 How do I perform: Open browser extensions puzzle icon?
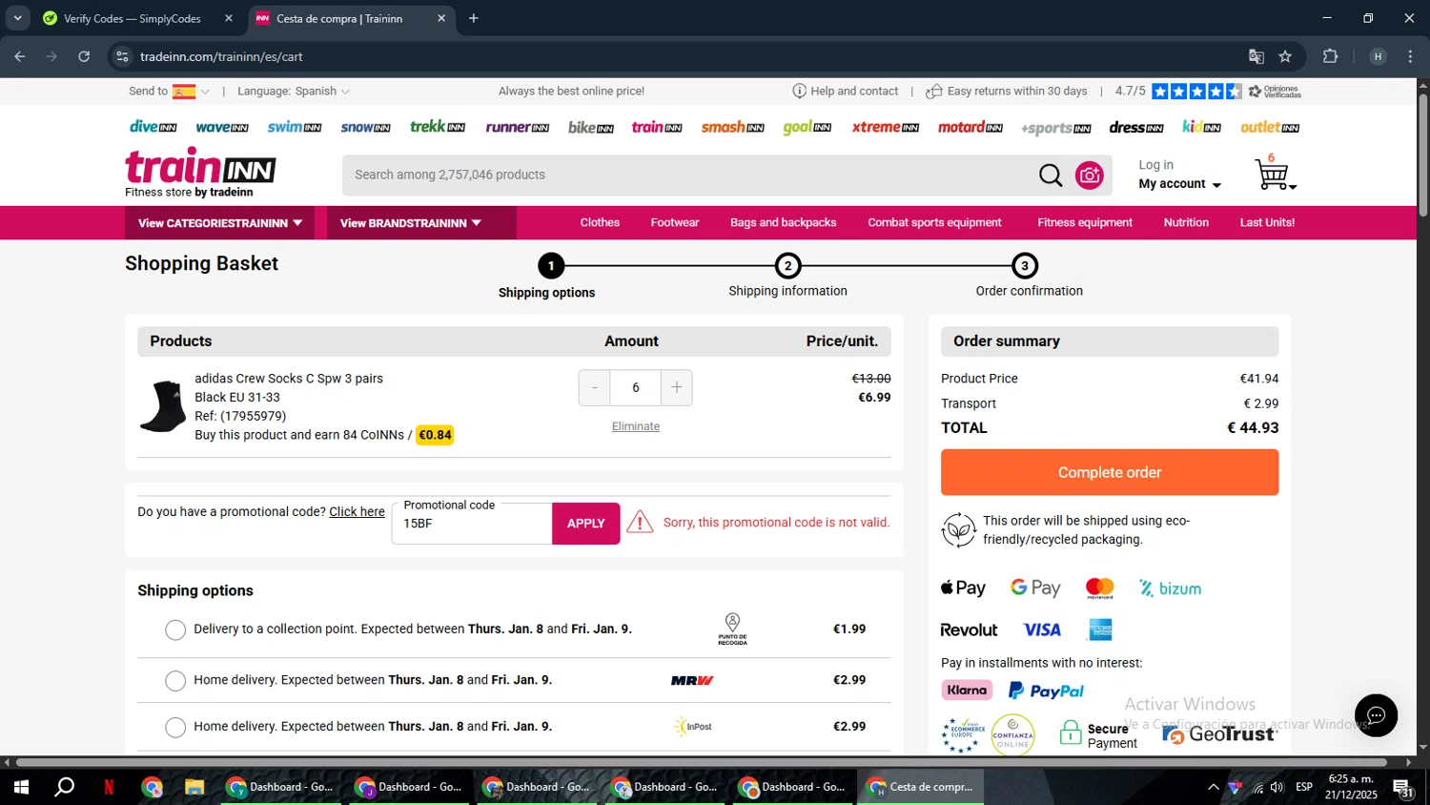1331,56
